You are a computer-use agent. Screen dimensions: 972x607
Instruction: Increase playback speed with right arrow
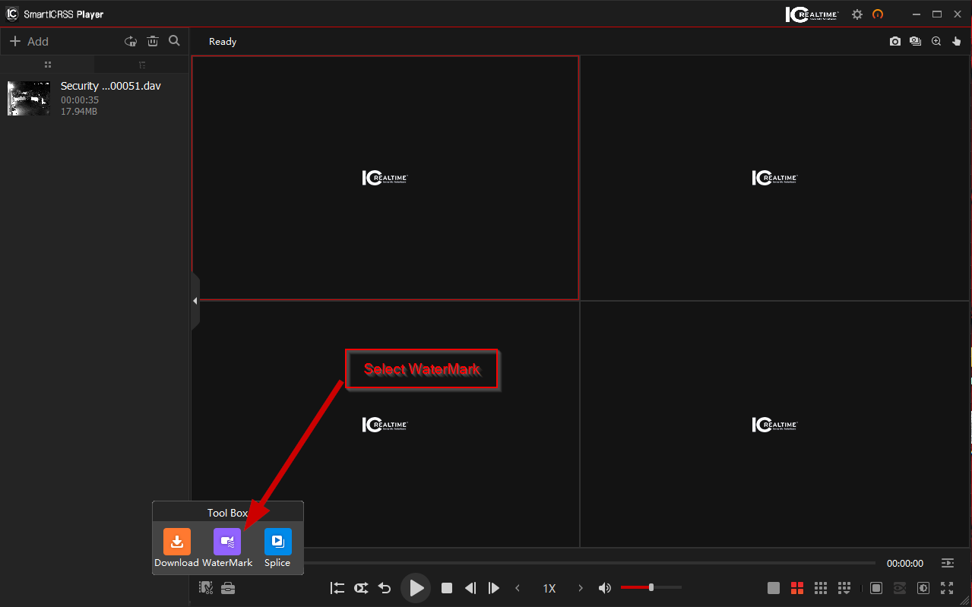[x=580, y=587]
